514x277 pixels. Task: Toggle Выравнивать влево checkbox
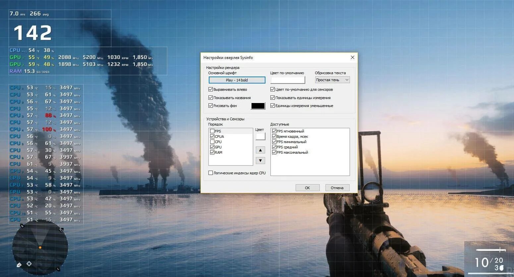coord(210,89)
